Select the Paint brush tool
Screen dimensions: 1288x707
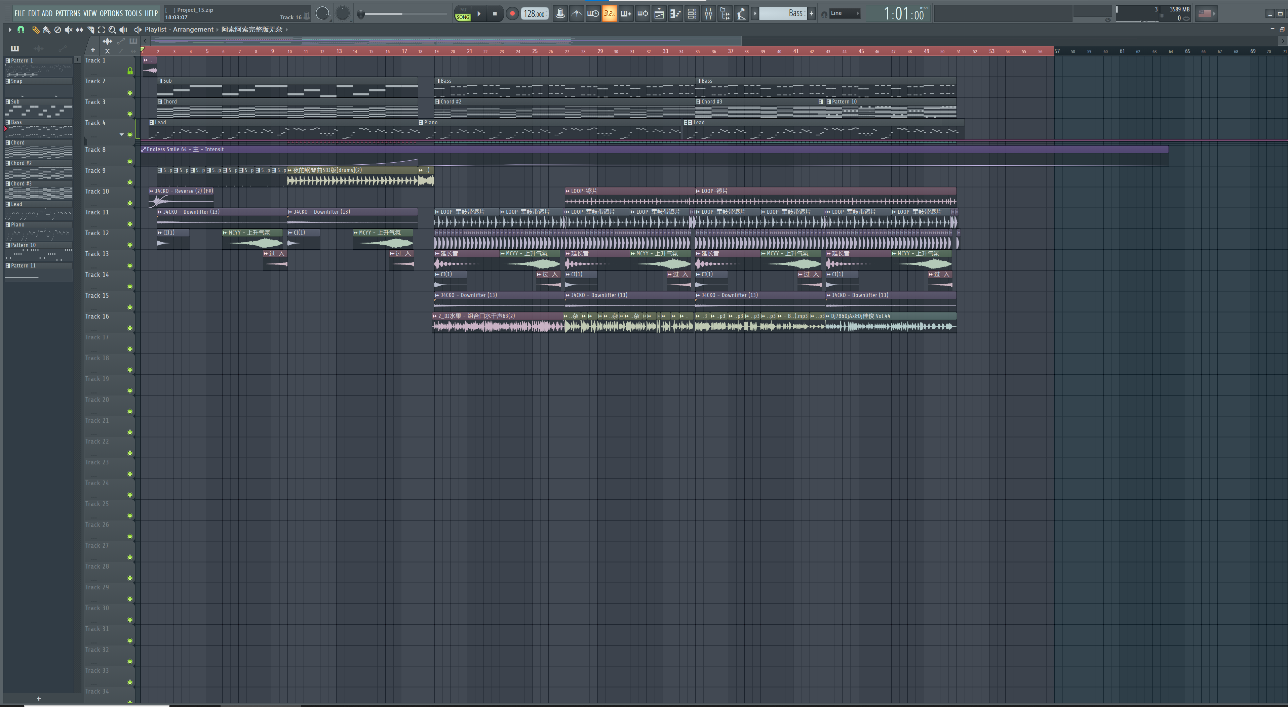point(46,30)
